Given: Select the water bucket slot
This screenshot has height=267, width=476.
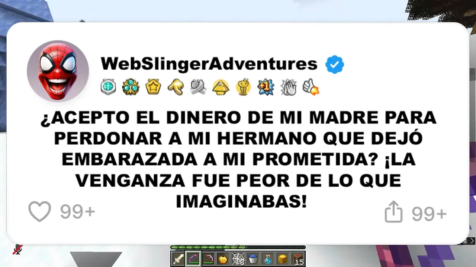Looking at the screenshot, I should (253, 258).
